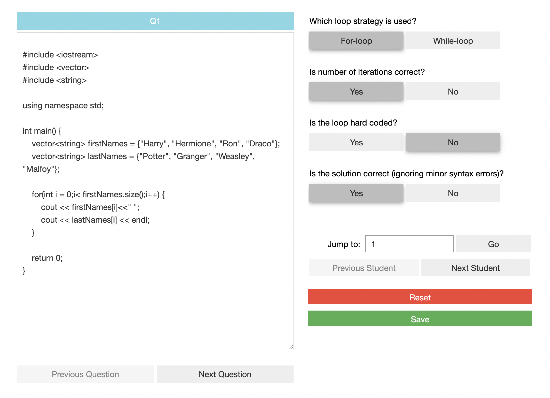Grab the code box resize handle
Viewport: 550px width, 398px height.
(x=291, y=347)
